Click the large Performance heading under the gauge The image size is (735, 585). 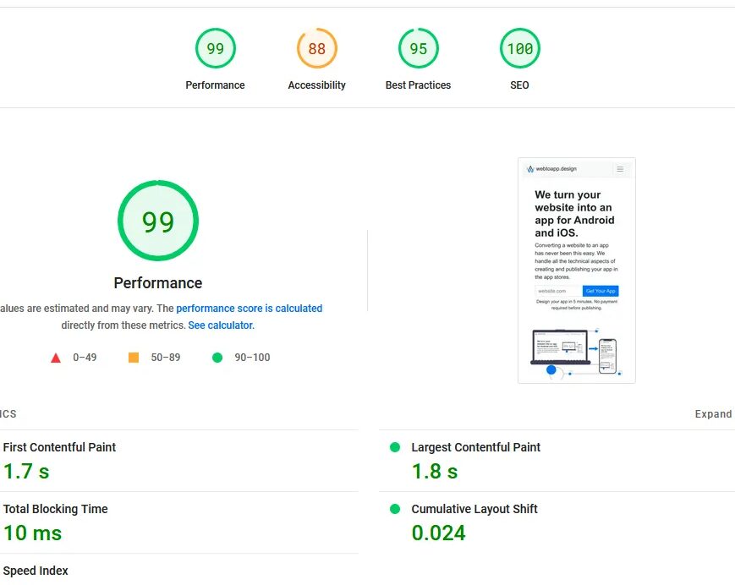point(158,283)
